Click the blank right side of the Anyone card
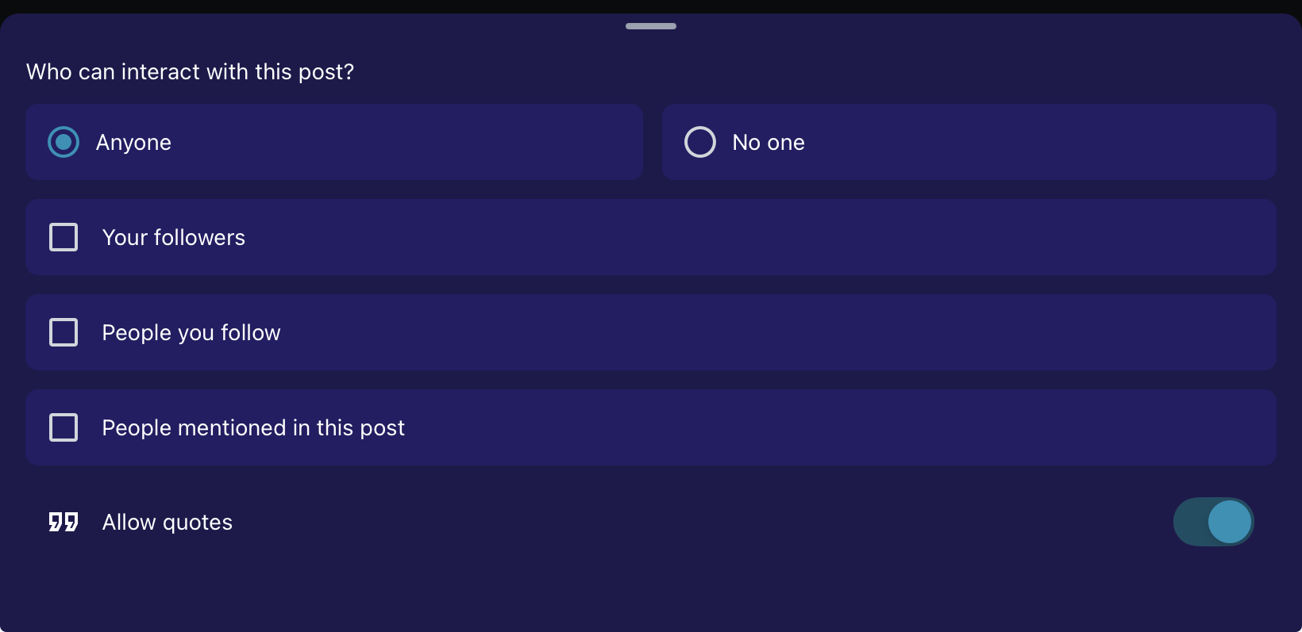The width and height of the screenshot is (1302, 632). (x=476, y=143)
